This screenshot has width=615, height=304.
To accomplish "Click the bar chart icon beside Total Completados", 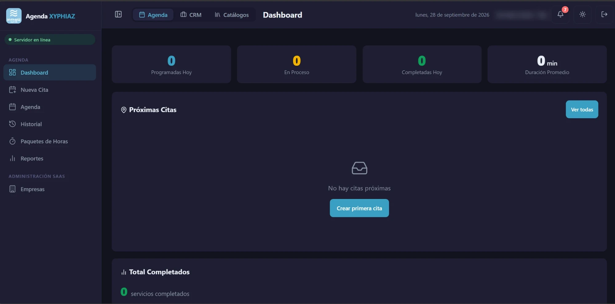I will pos(124,272).
